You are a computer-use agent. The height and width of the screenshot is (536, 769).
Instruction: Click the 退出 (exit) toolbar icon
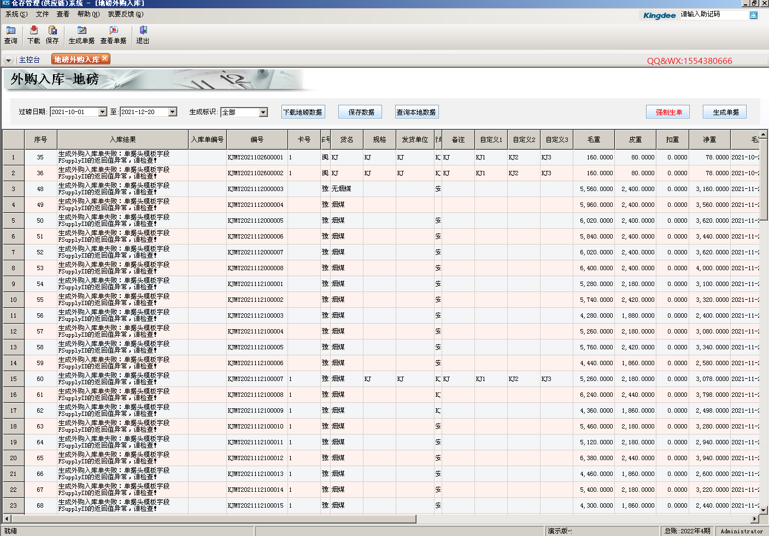[143, 35]
